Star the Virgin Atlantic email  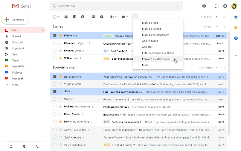pos(60,84)
